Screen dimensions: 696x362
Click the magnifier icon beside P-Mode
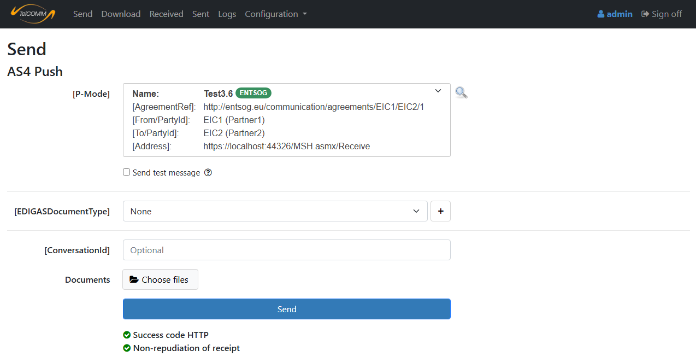(461, 93)
